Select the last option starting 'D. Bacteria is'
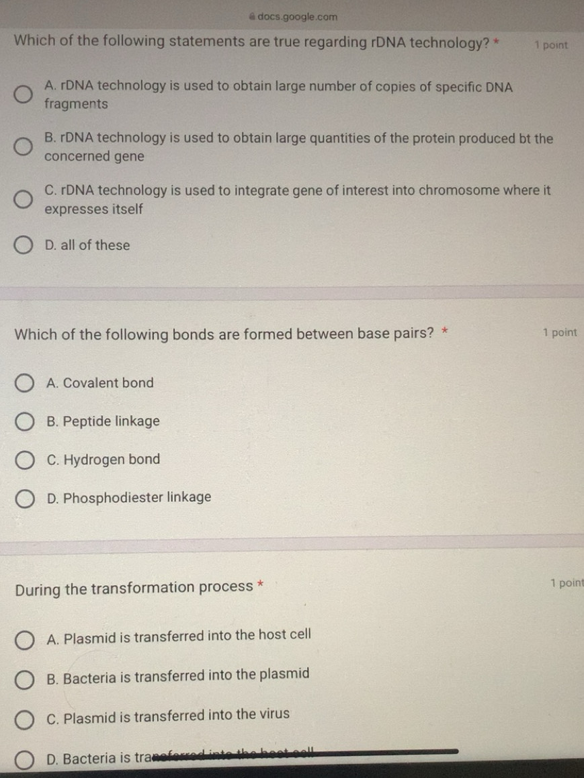Image resolution: width=584 pixels, height=778 pixels. point(25,760)
